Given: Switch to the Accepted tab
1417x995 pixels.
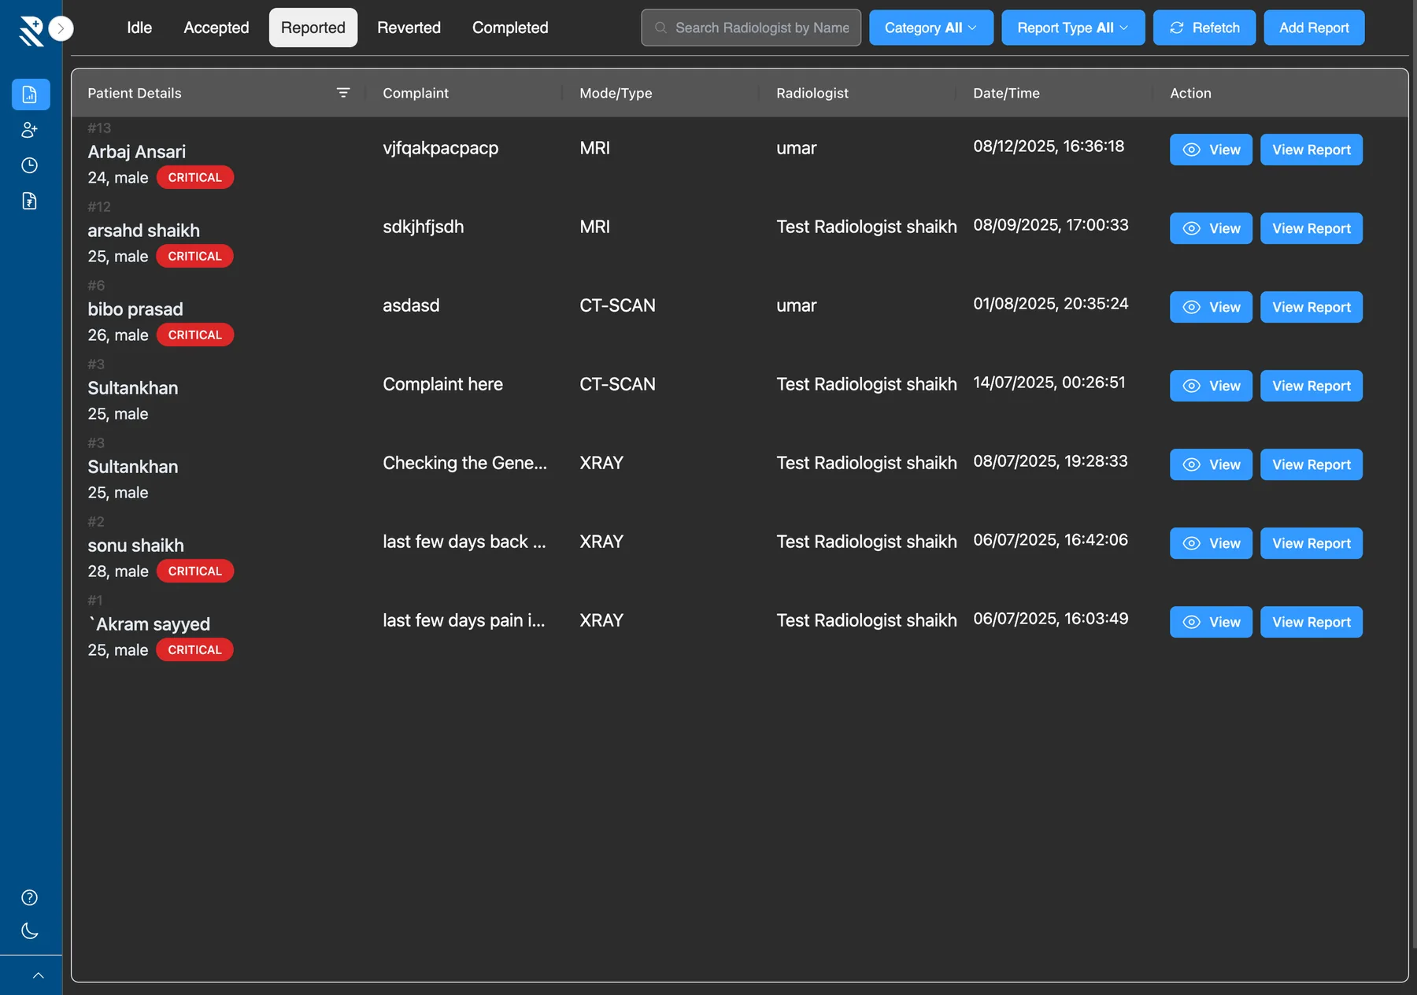Looking at the screenshot, I should (x=216, y=28).
